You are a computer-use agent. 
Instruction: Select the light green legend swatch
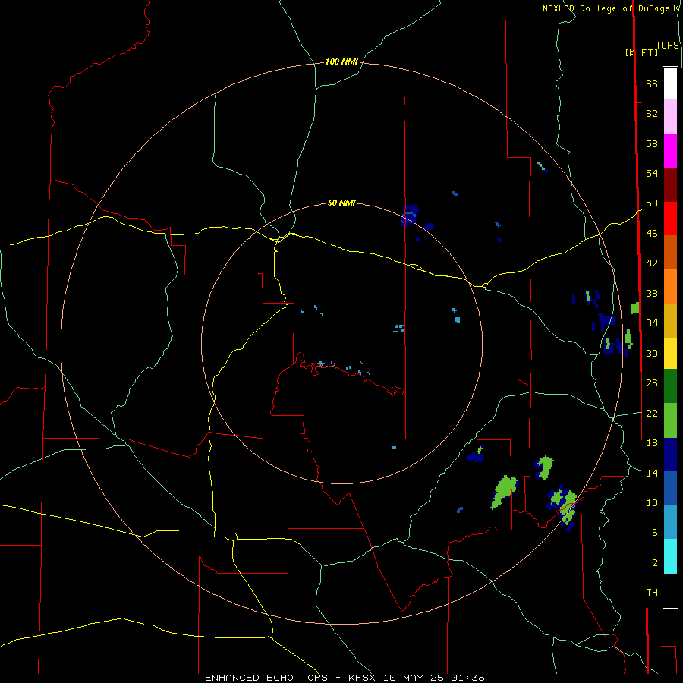tap(670, 420)
